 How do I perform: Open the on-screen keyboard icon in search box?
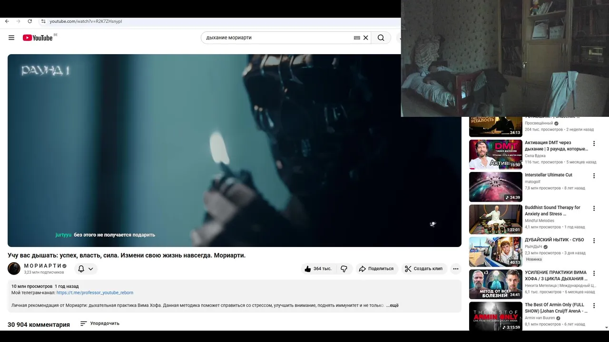357,38
